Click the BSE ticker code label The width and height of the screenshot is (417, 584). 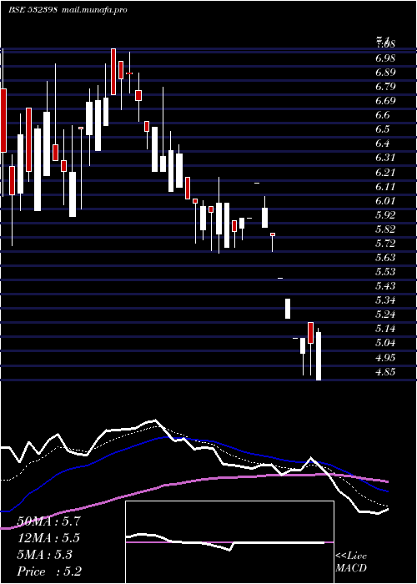(33, 10)
